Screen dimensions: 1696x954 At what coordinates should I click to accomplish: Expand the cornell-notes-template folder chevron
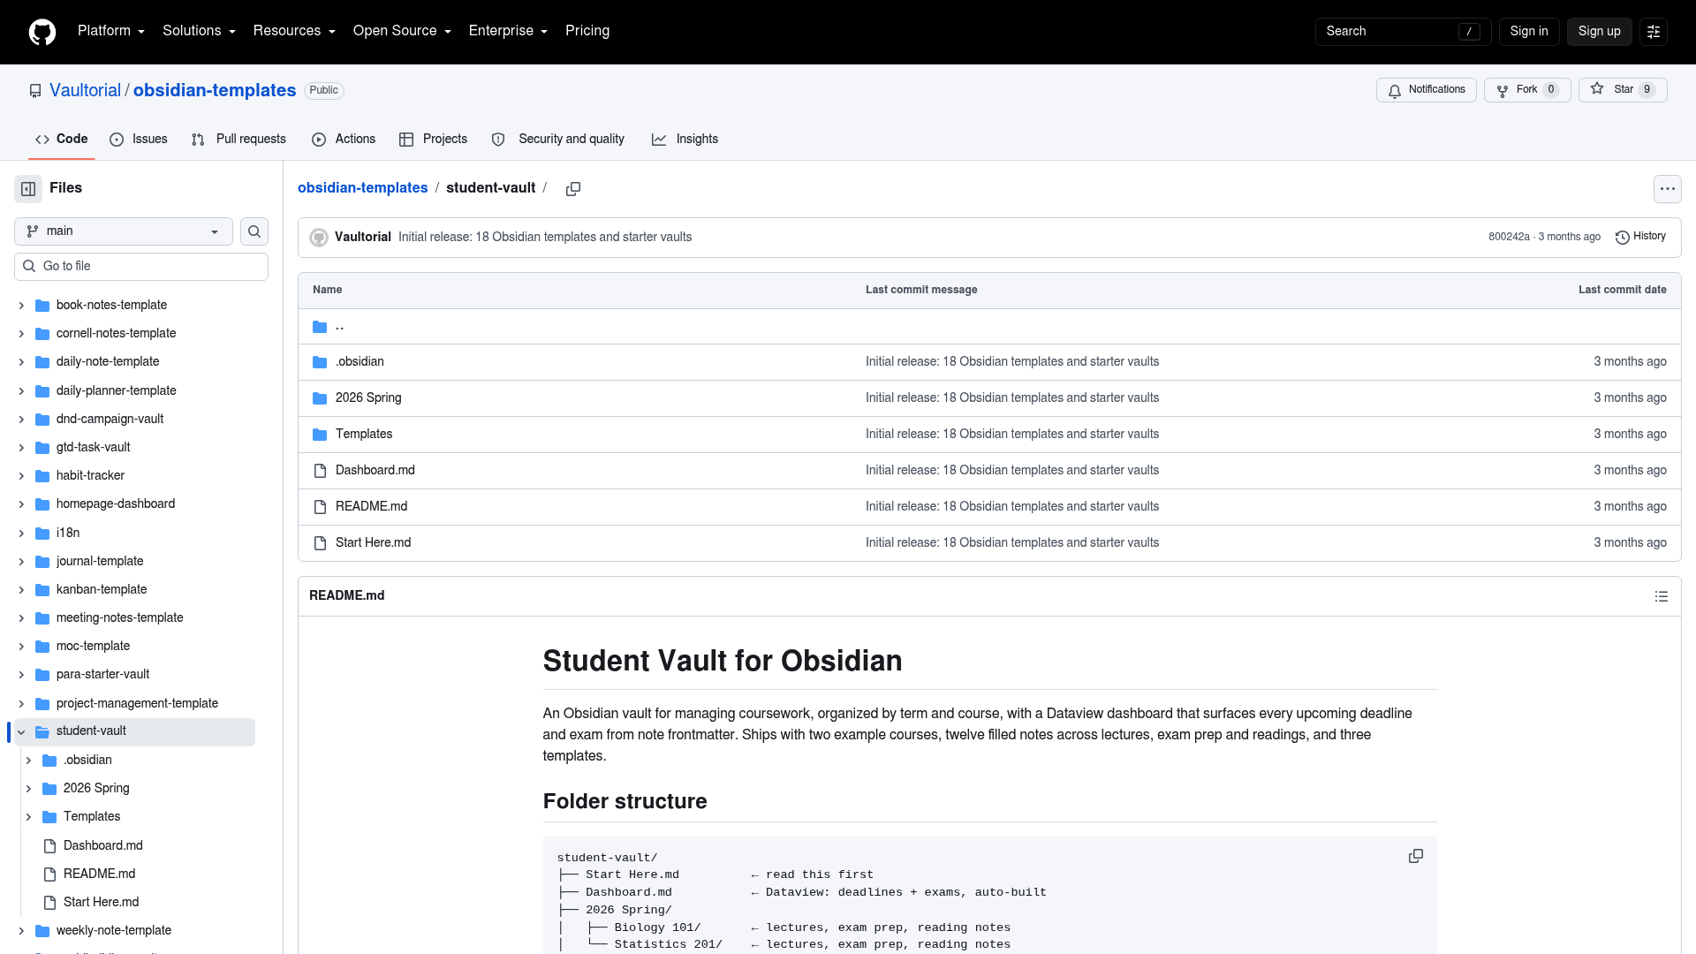point(21,334)
